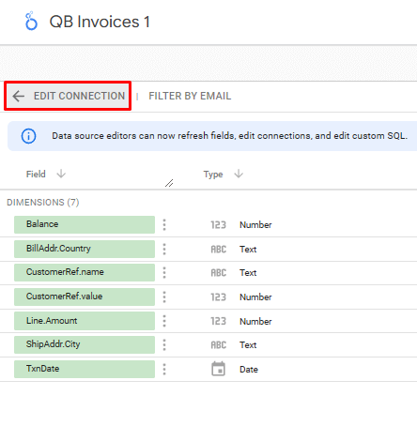
Task: Open more options for CustomerRef.name field
Action: (x=164, y=273)
